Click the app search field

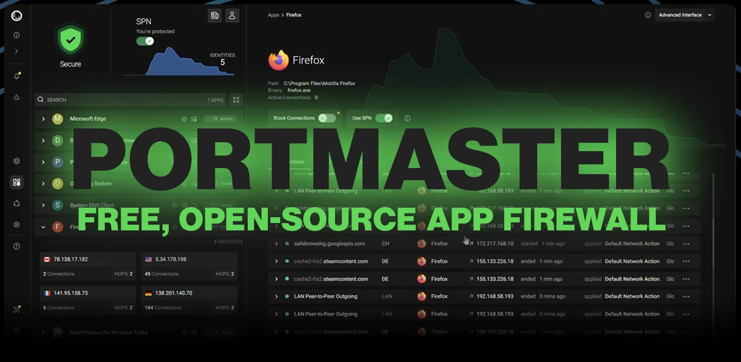coord(122,99)
